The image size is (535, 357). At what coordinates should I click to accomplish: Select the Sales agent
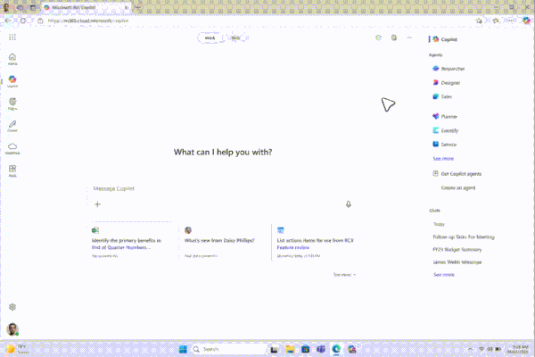442,96
